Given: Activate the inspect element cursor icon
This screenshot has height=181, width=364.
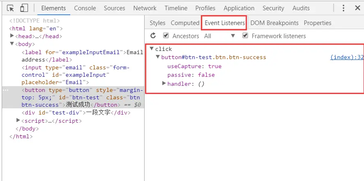Looking at the screenshot, I should (10, 8).
